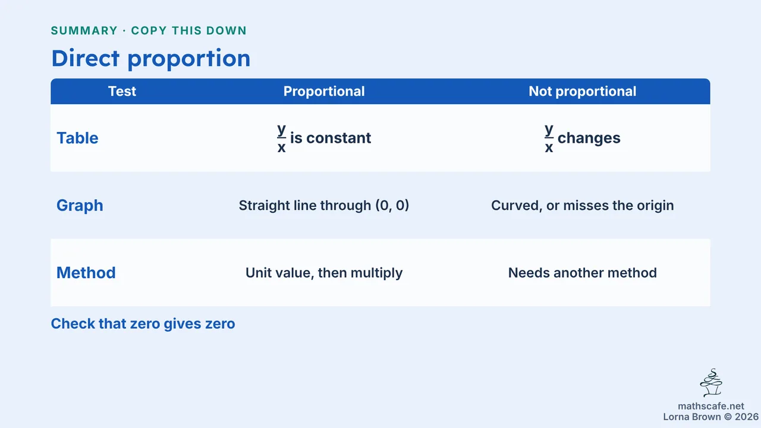
Task: Click the y over x is constant cell
Action: coord(324,138)
